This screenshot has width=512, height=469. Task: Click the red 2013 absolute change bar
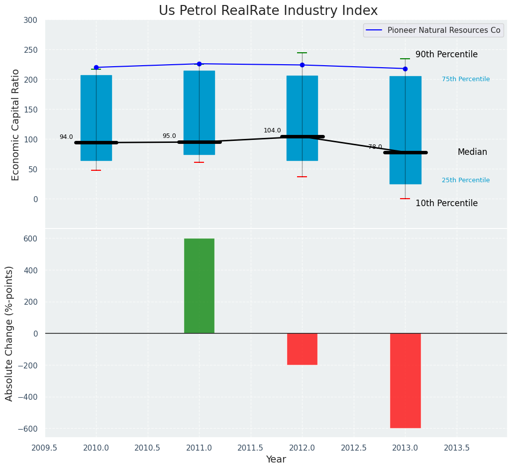(405, 380)
